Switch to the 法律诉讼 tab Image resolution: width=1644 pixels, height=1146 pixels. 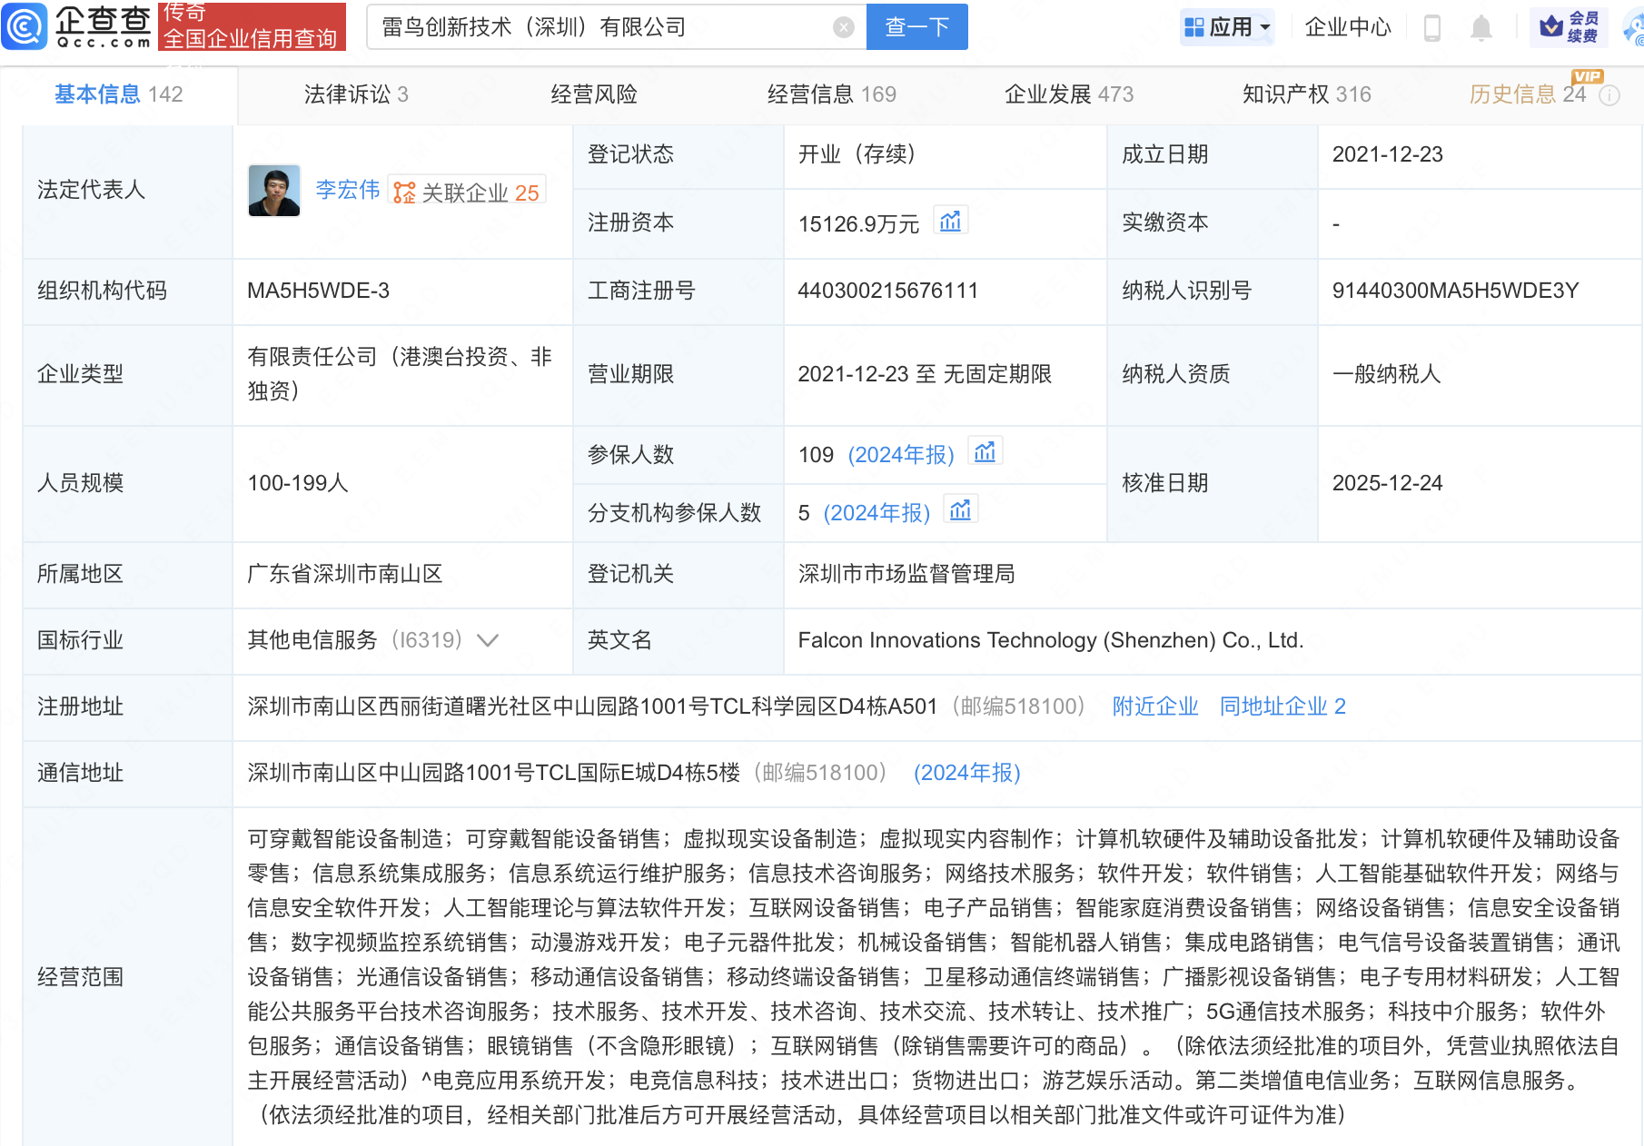355,94
